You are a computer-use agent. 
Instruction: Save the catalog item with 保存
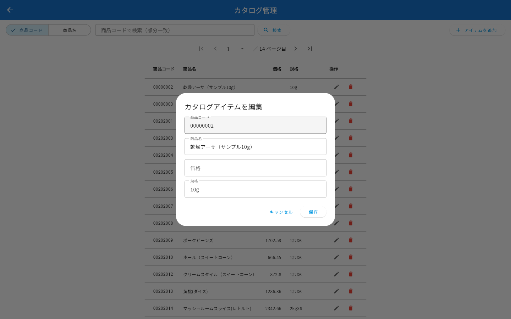tap(313, 212)
